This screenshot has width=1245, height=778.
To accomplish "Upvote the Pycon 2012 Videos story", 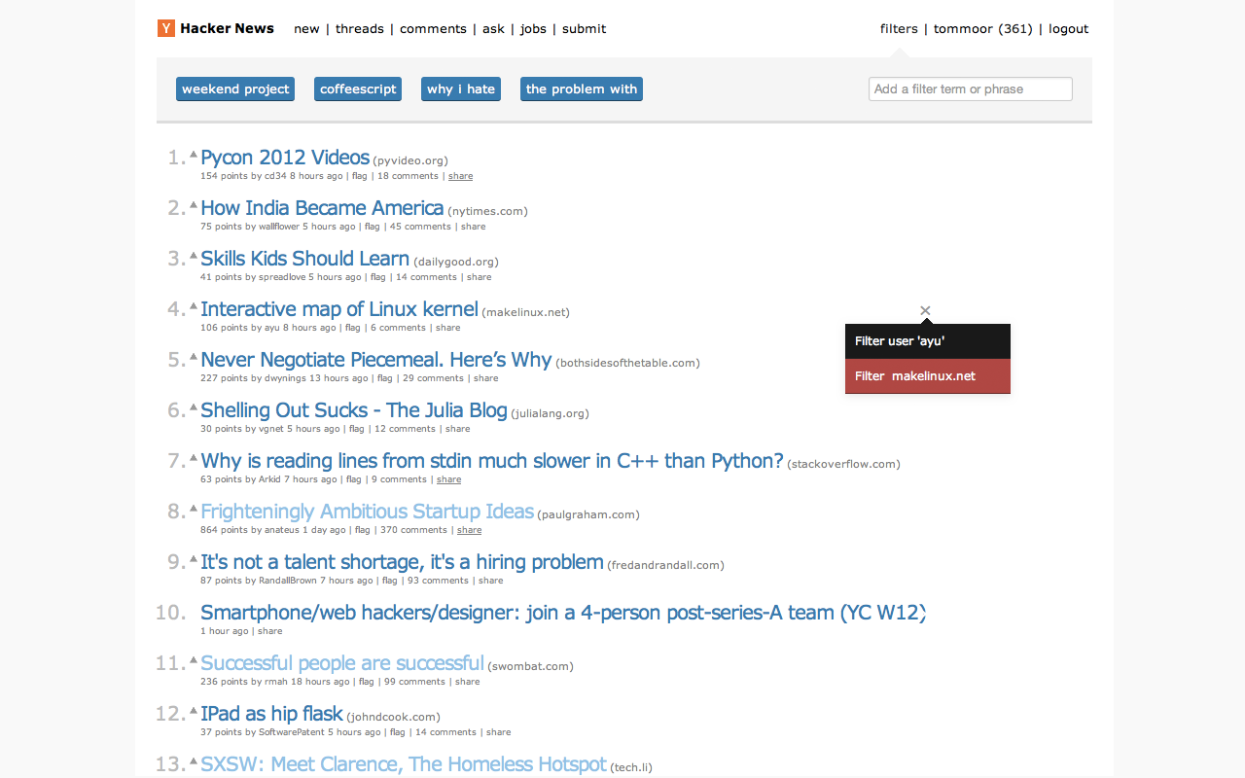I will click(x=194, y=154).
